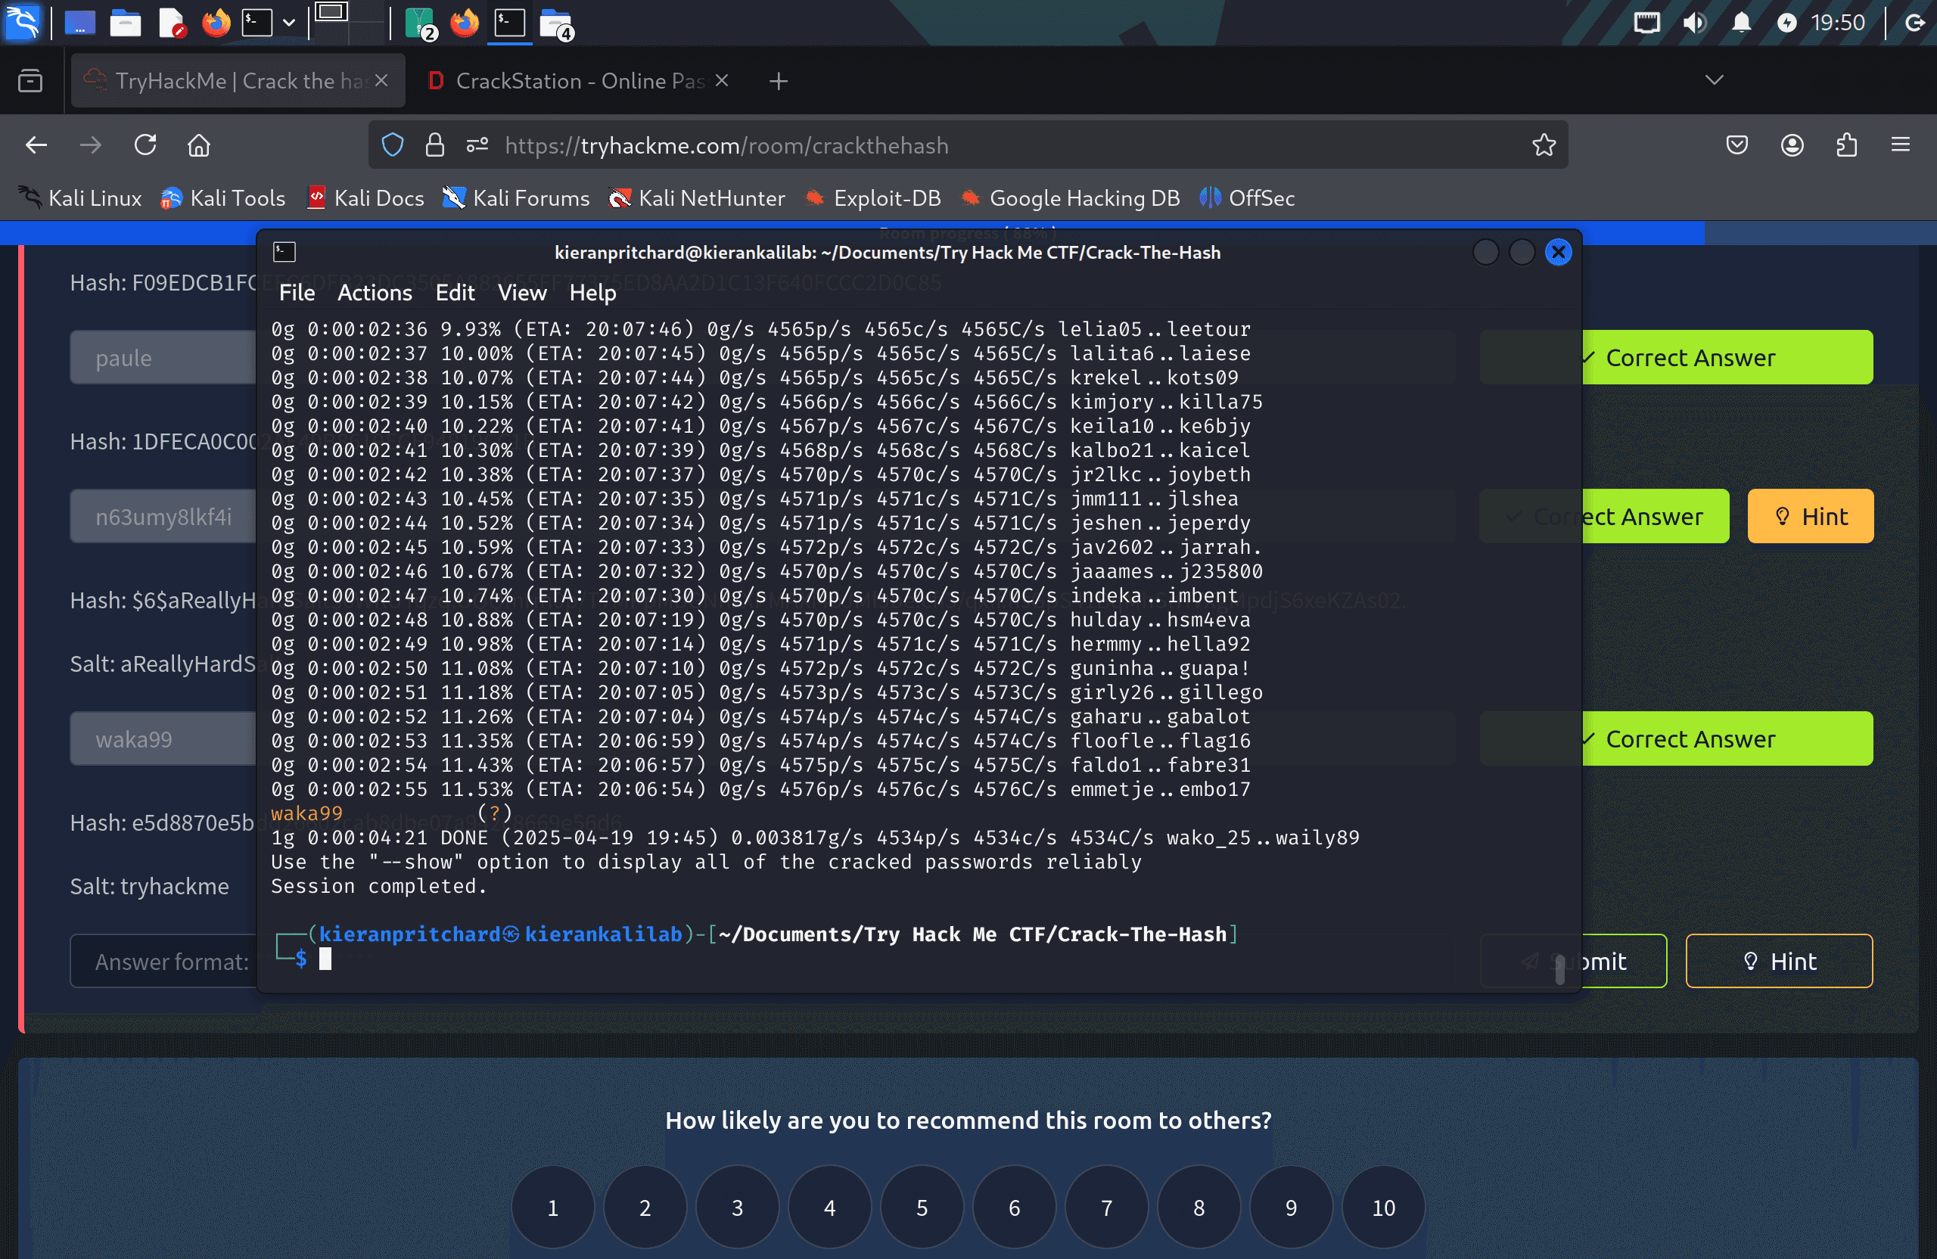
Task: Save page to Pocket
Action: 1736,145
